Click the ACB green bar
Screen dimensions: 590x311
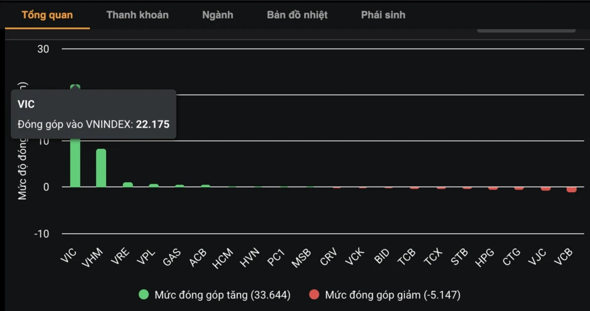tap(205, 185)
